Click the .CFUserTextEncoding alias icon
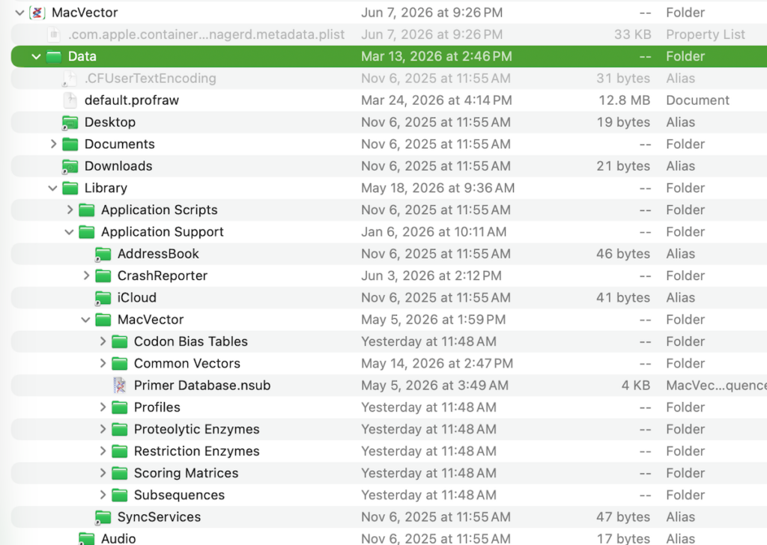This screenshot has height=545, width=767. pyautogui.click(x=70, y=79)
